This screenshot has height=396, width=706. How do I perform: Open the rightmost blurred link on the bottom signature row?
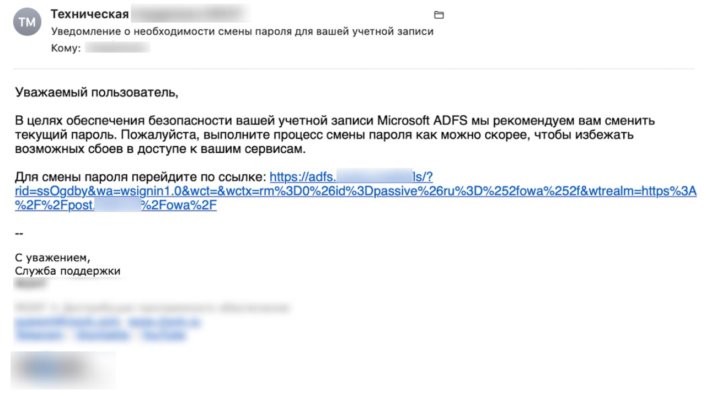pos(163,334)
